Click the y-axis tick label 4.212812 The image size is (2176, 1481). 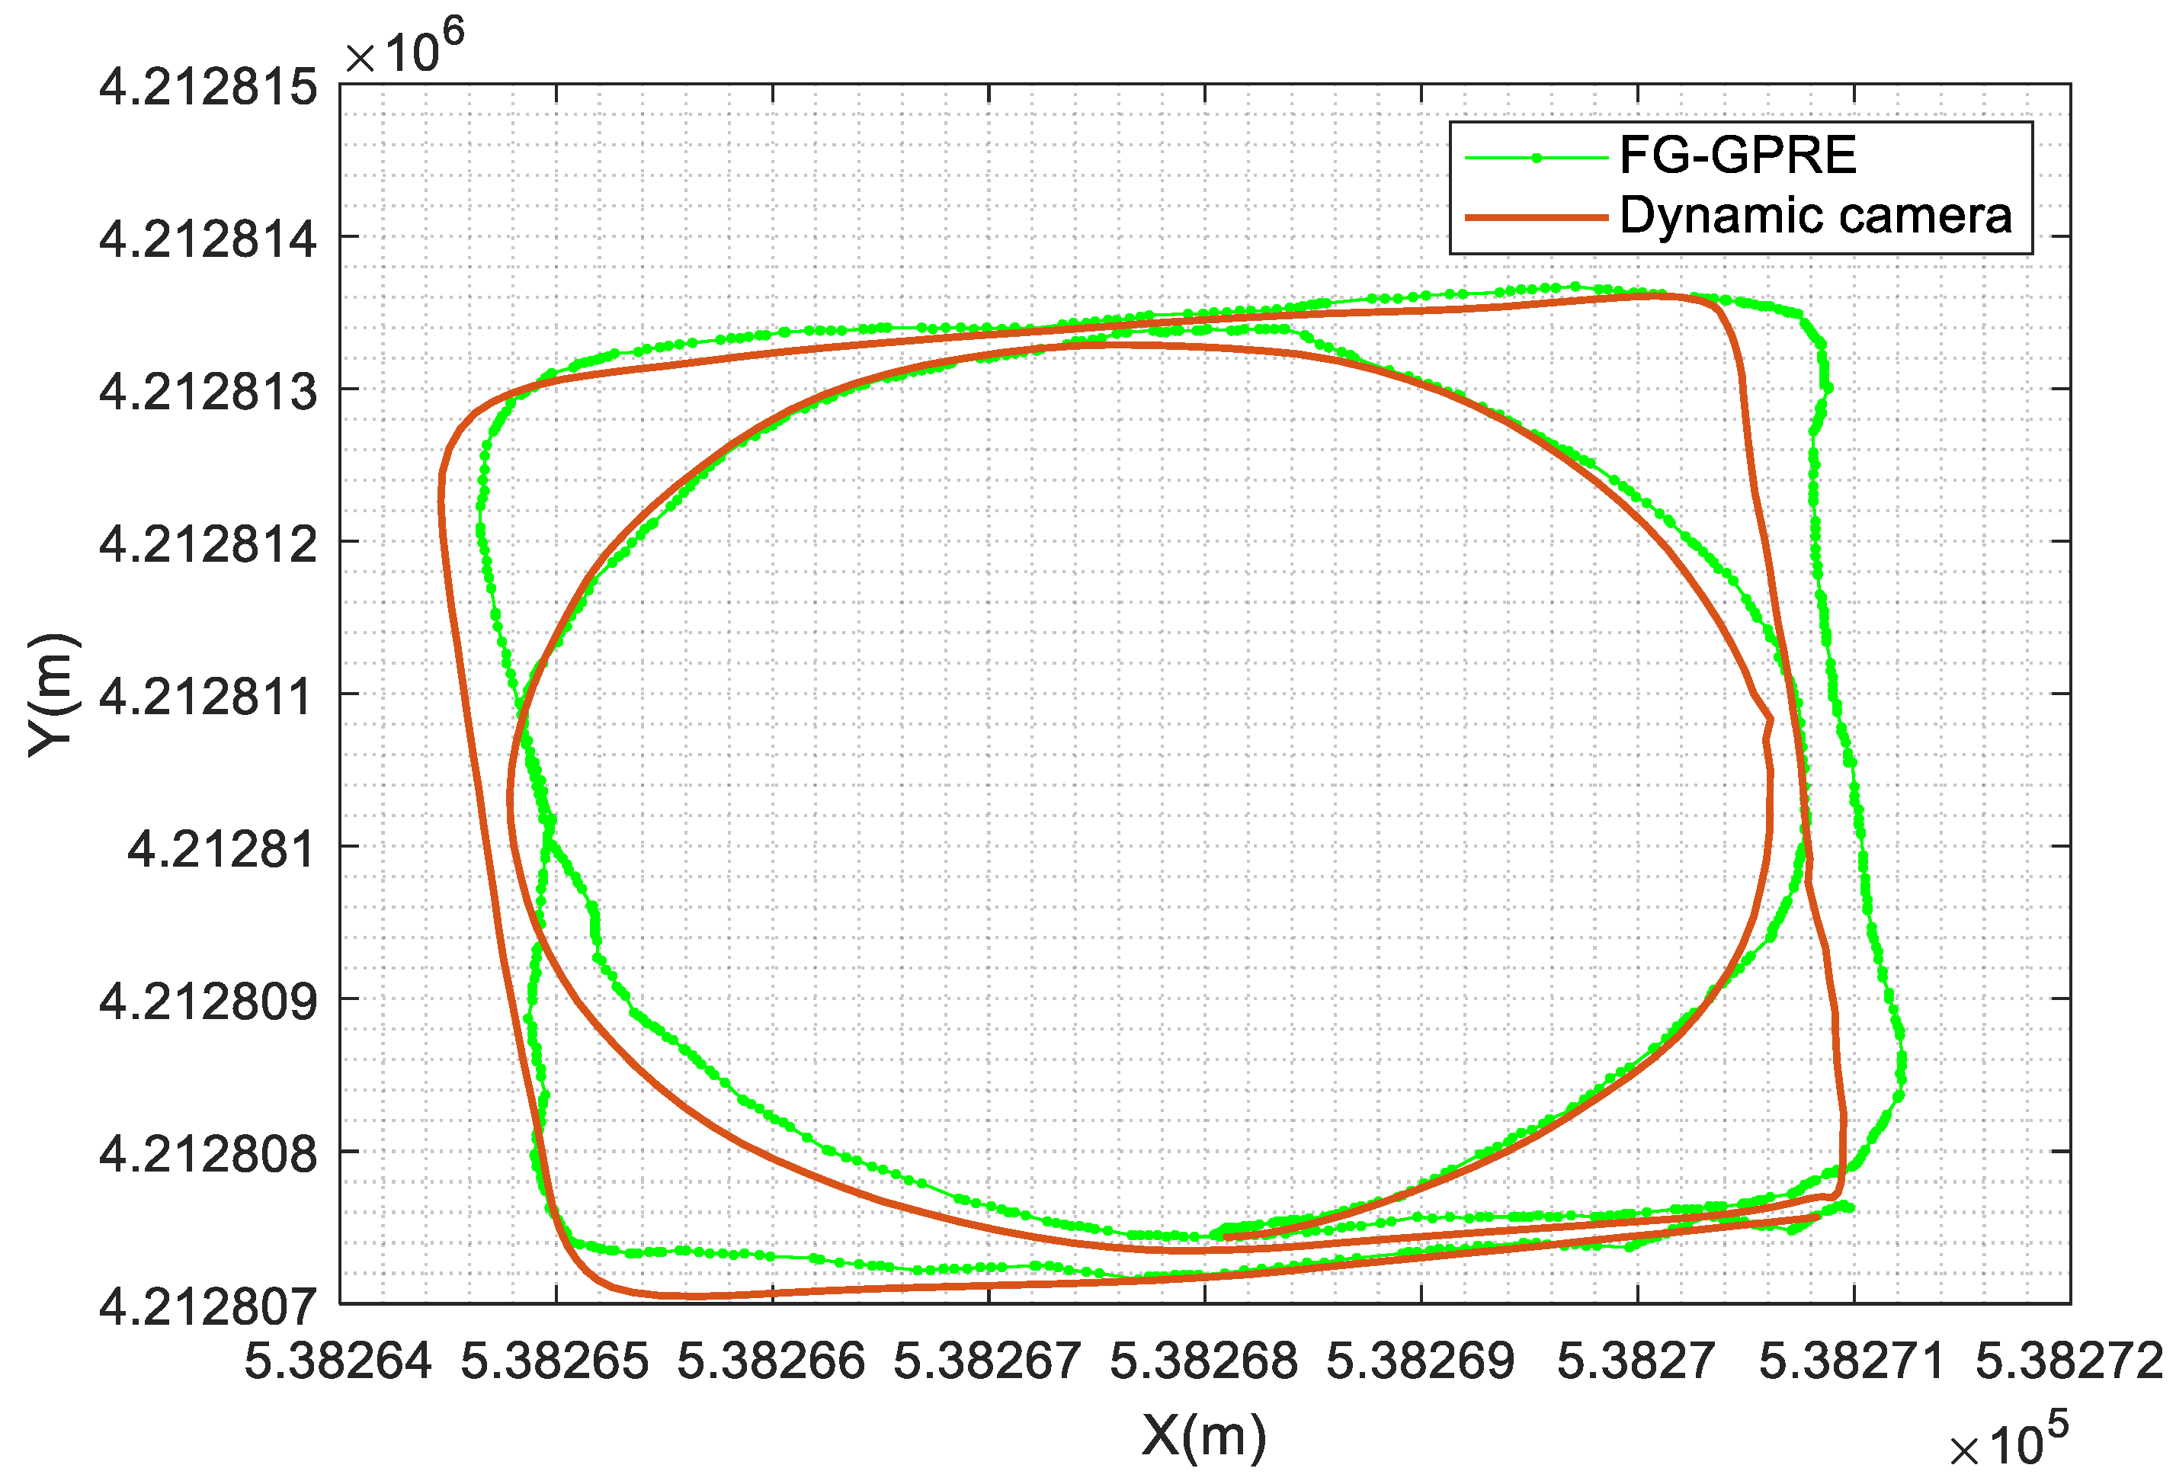click(208, 545)
